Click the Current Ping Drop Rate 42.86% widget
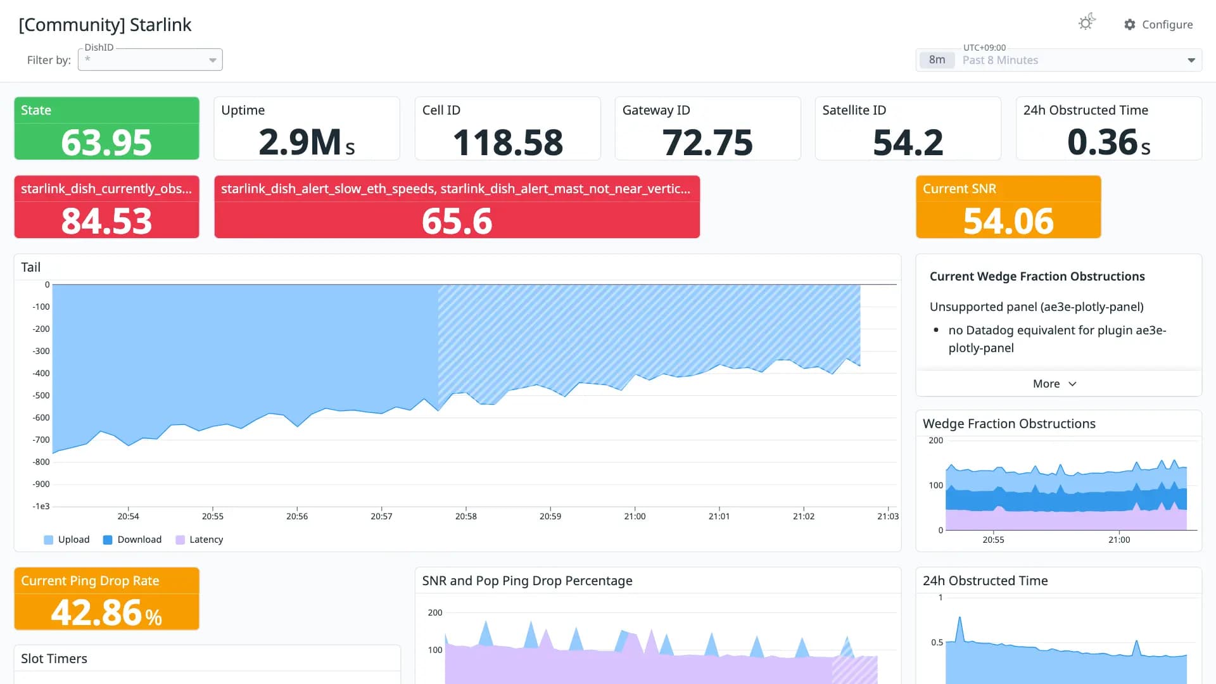The width and height of the screenshot is (1216, 684). pos(106,598)
